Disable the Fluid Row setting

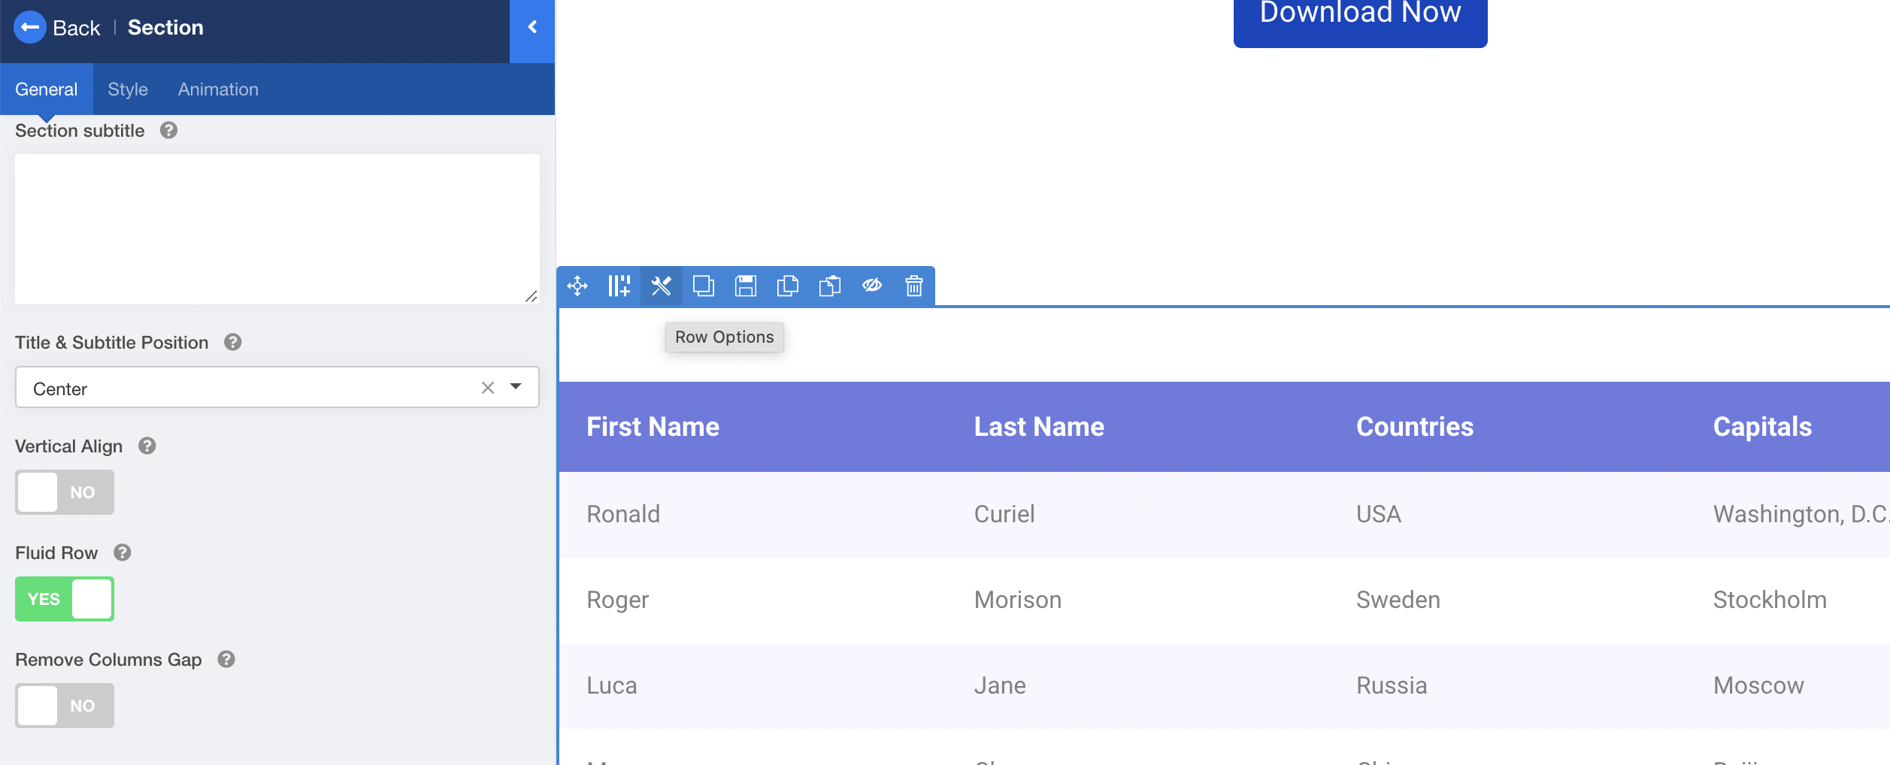tap(64, 599)
